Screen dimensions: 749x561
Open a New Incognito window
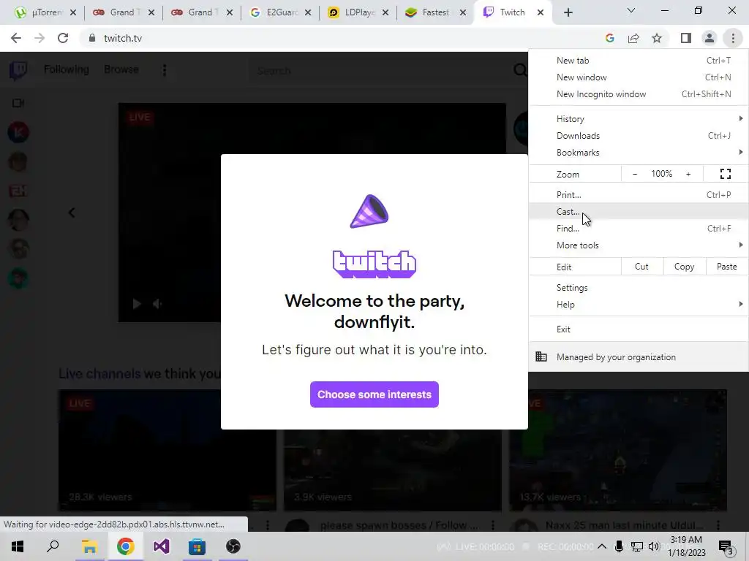pyautogui.click(x=638, y=94)
